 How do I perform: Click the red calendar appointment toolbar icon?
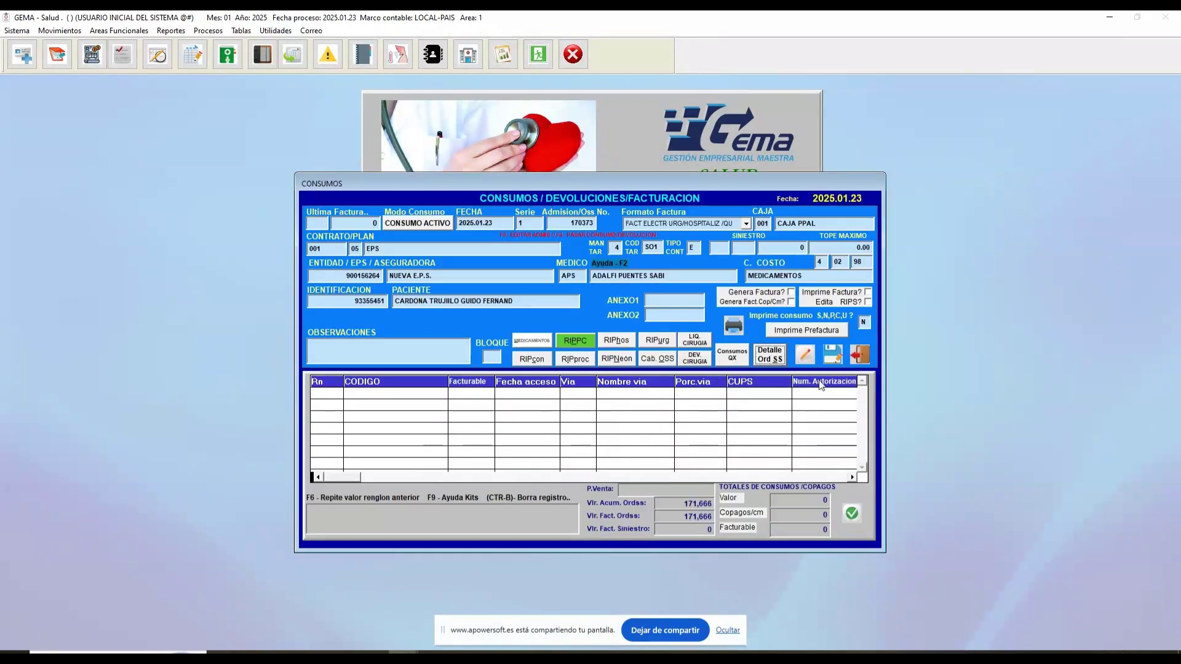(57, 55)
